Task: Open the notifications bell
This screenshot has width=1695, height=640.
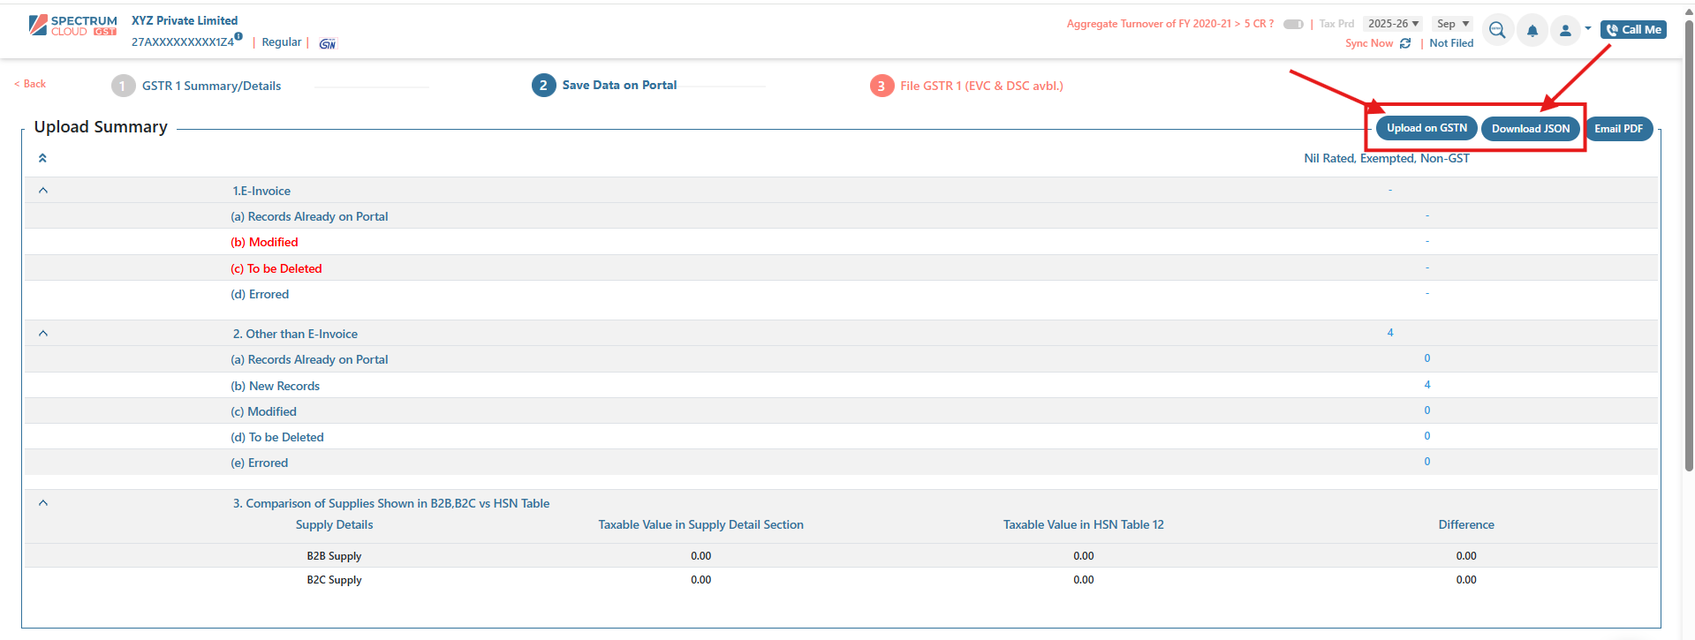Action: pos(1532,31)
